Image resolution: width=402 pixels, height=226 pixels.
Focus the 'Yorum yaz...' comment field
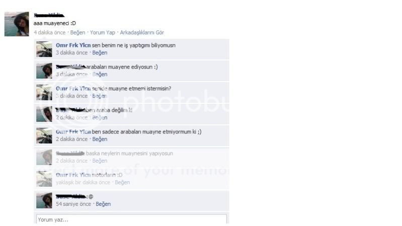click(131, 219)
